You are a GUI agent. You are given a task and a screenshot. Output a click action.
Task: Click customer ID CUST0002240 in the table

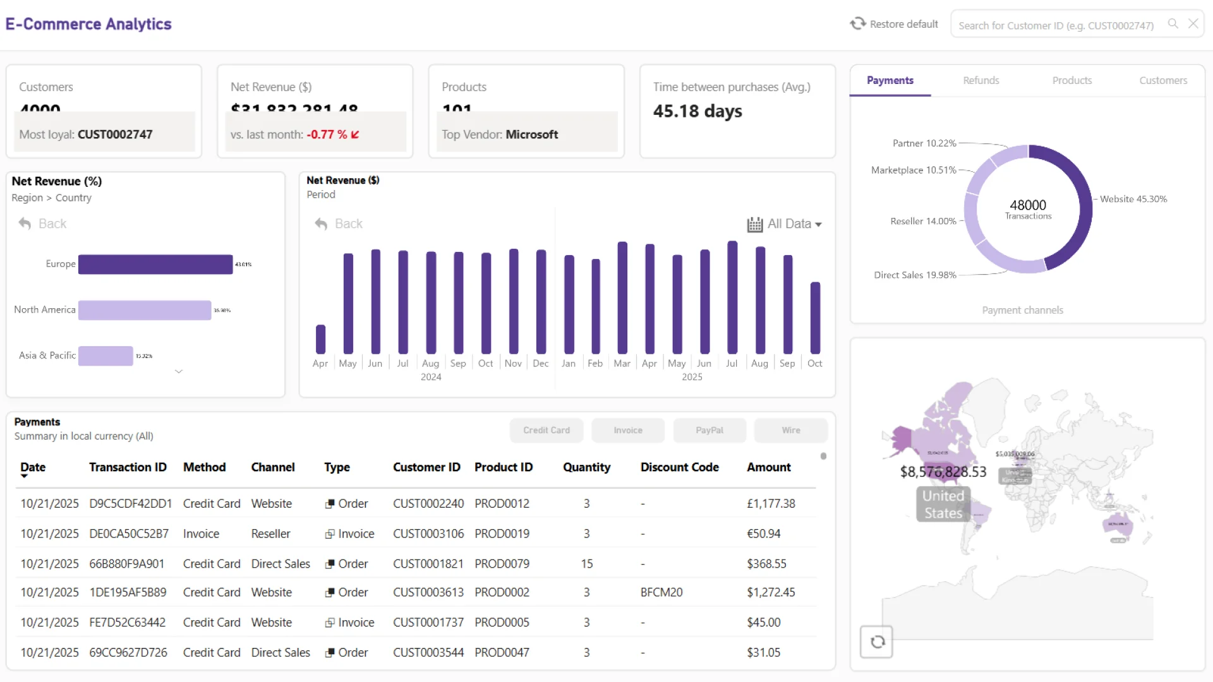coord(428,504)
